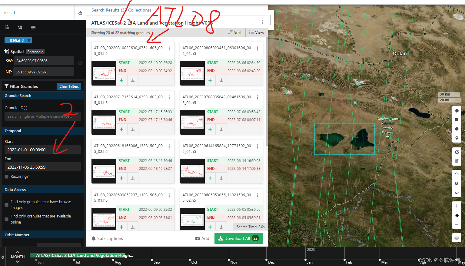Focus the icesat search field
Viewport: 465px width, 266px height.
click(37, 13)
